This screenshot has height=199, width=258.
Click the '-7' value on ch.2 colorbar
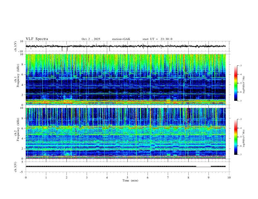point(240,155)
